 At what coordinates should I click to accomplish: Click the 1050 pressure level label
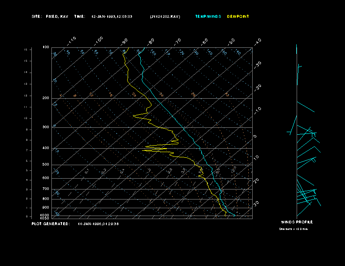45,218
